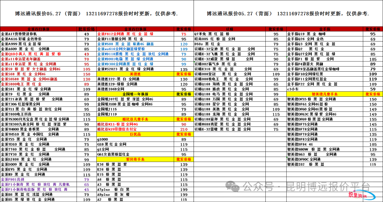Click the "智美德儿童手表" section header
The height and width of the screenshot is (202, 383).
325,94
